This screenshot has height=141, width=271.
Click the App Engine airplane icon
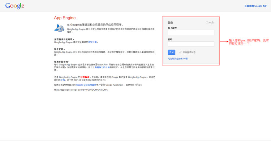click(59, 28)
